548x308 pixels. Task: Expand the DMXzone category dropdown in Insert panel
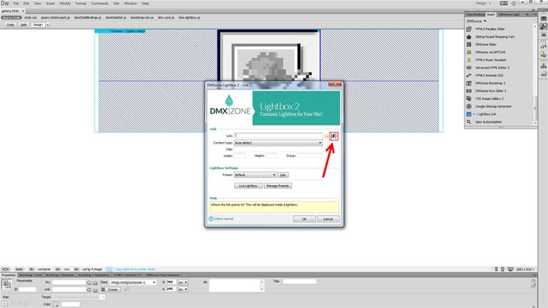[x=477, y=21]
